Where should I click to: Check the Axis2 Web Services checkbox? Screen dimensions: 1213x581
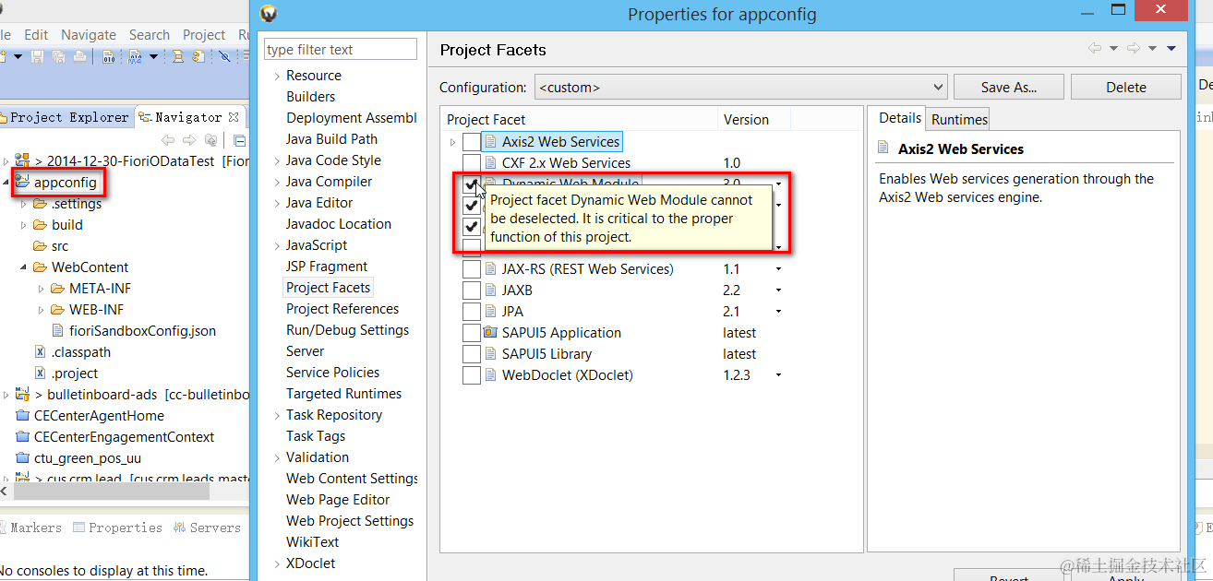[x=471, y=142]
